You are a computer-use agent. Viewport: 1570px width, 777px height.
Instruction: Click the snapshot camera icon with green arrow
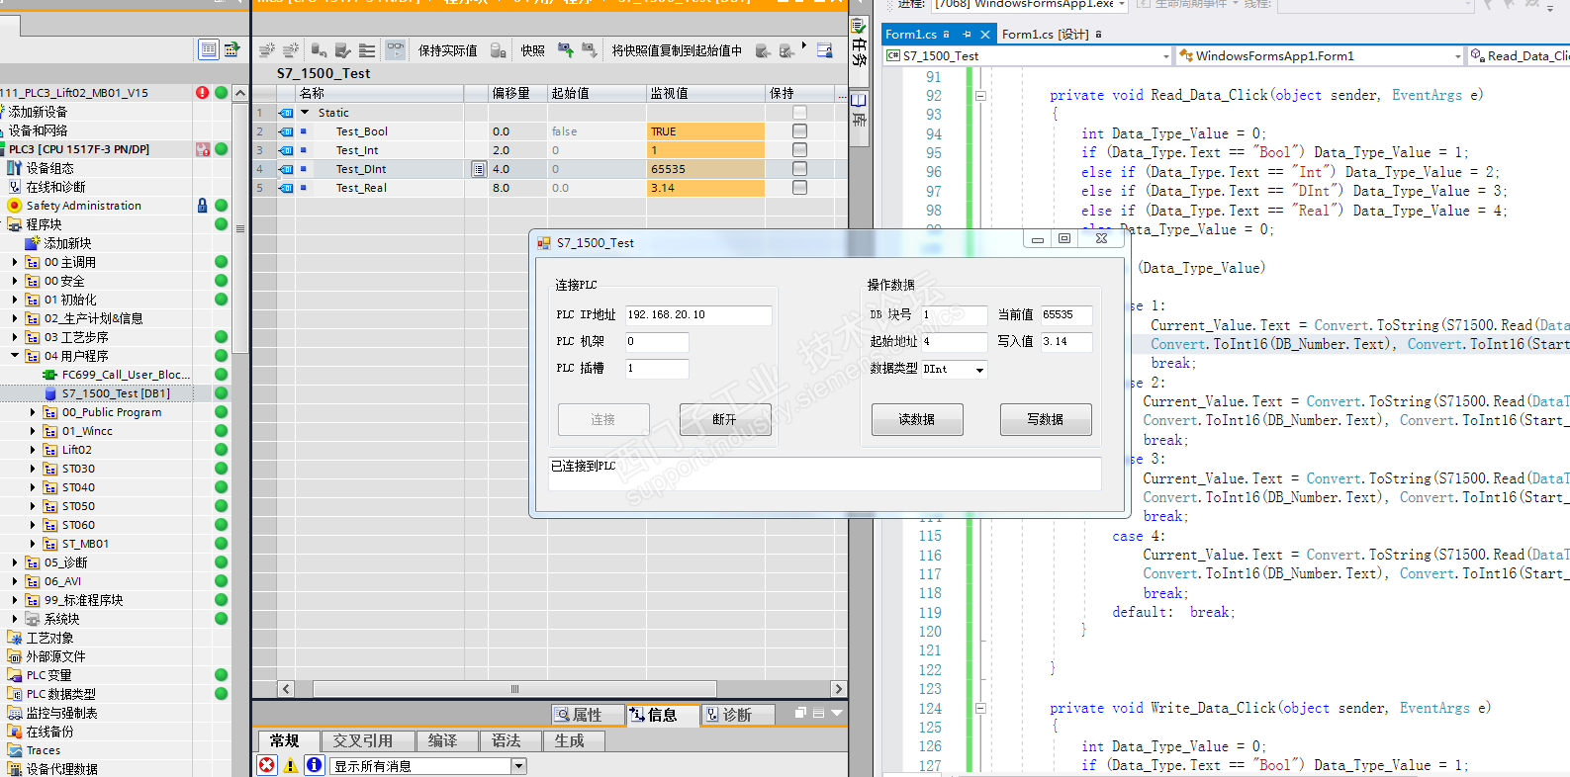click(566, 50)
